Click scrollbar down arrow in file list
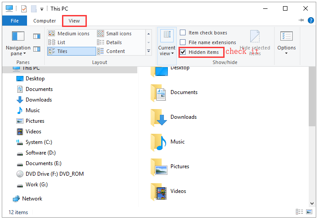The height and width of the screenshot is (219, 318). 312,204
